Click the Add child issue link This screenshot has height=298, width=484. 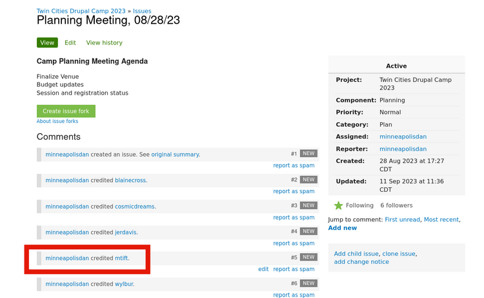(x=356, y=254)
